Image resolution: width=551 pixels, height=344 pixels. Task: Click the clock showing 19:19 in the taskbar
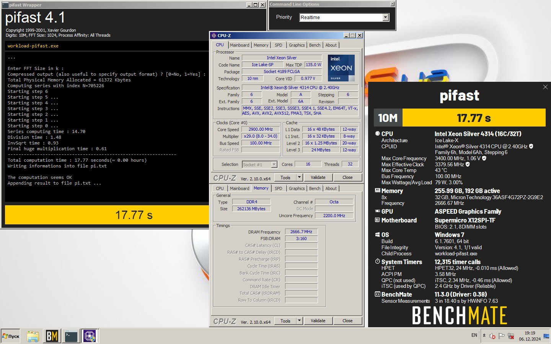click(530, 333)
